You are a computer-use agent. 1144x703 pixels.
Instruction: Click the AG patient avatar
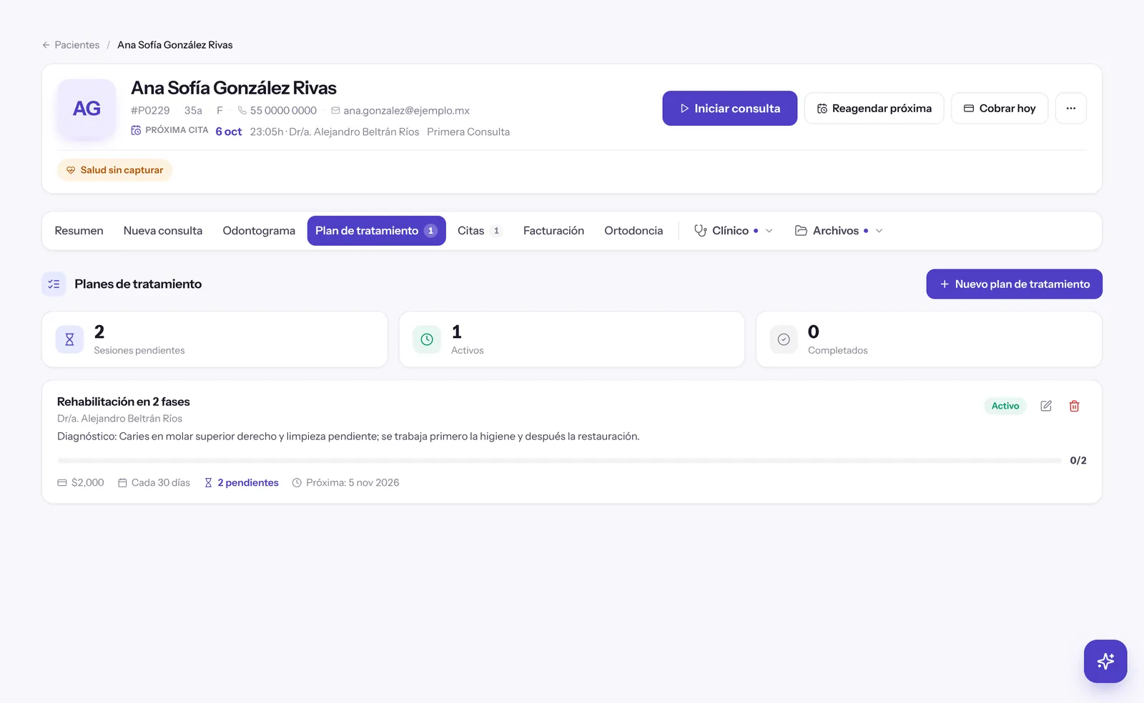pos(87,109)
